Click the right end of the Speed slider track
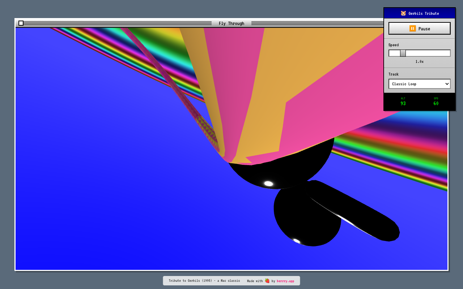Viewport: 463px width, 289px height. (x=449, y=53)
